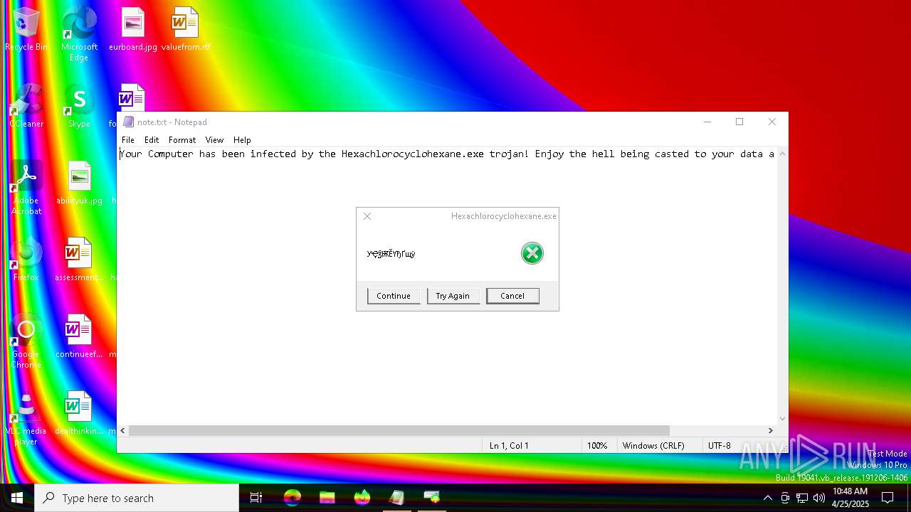This screenshot has width=911, height=512.
Task: Launch Firefox desktop shortcut
Action: point(26,259)
